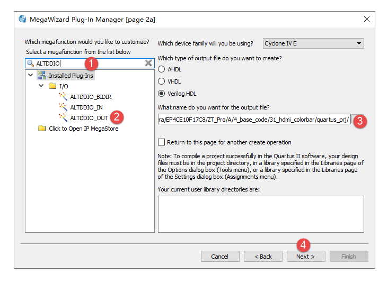Open Click to Open IP MegaStore entry
388x283 pixels.
coord(83,129)
